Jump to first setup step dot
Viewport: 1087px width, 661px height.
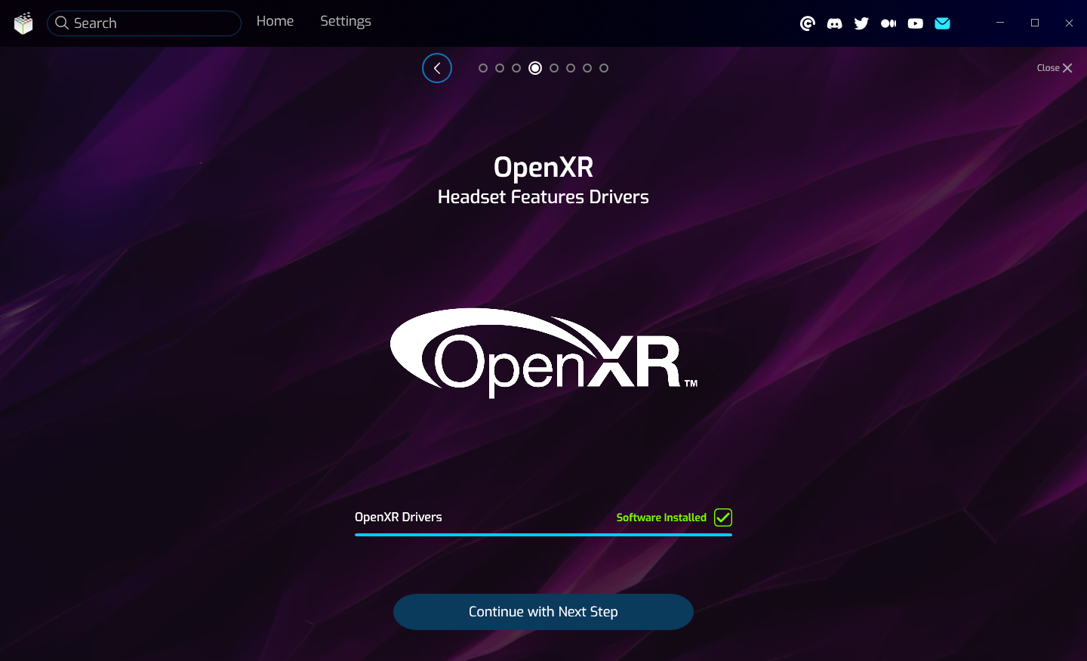coord(483,68)
